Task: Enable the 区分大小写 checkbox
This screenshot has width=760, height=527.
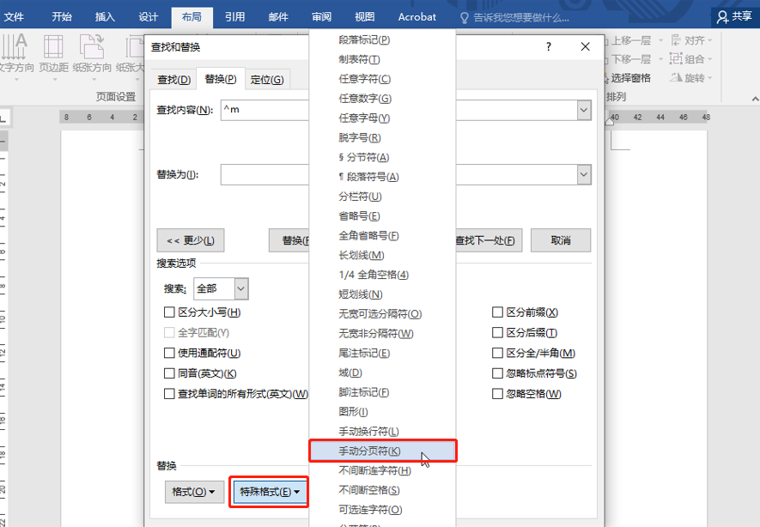Action: click(169, 312)
